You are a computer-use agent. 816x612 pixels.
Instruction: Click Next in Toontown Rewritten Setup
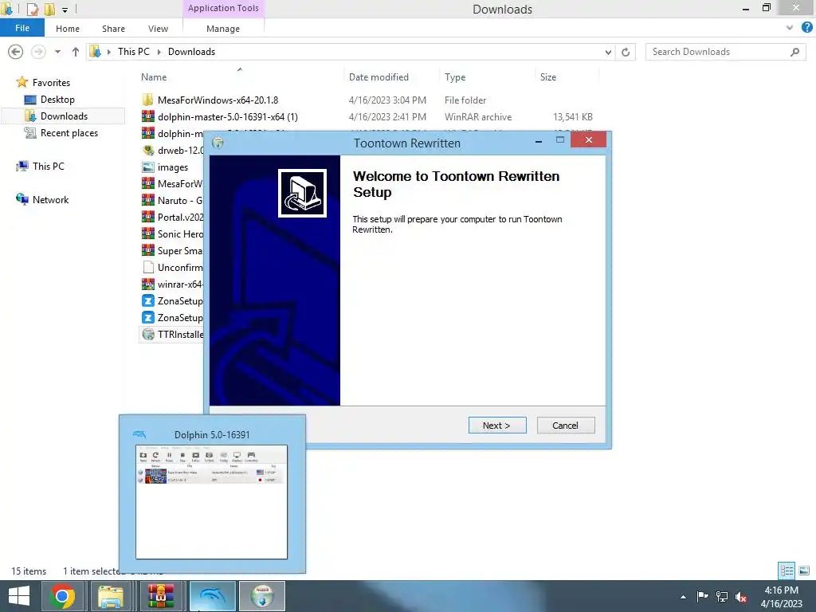[497, 426]
